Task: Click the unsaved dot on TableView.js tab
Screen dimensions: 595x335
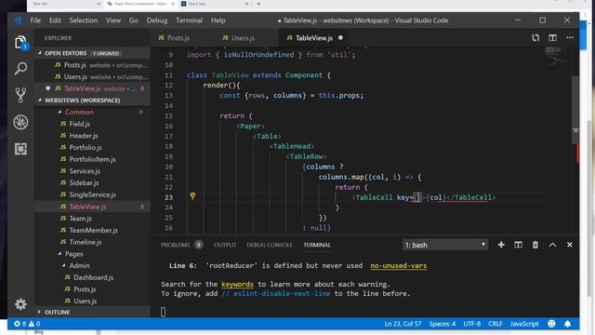Action: click(x=340, y=37)
